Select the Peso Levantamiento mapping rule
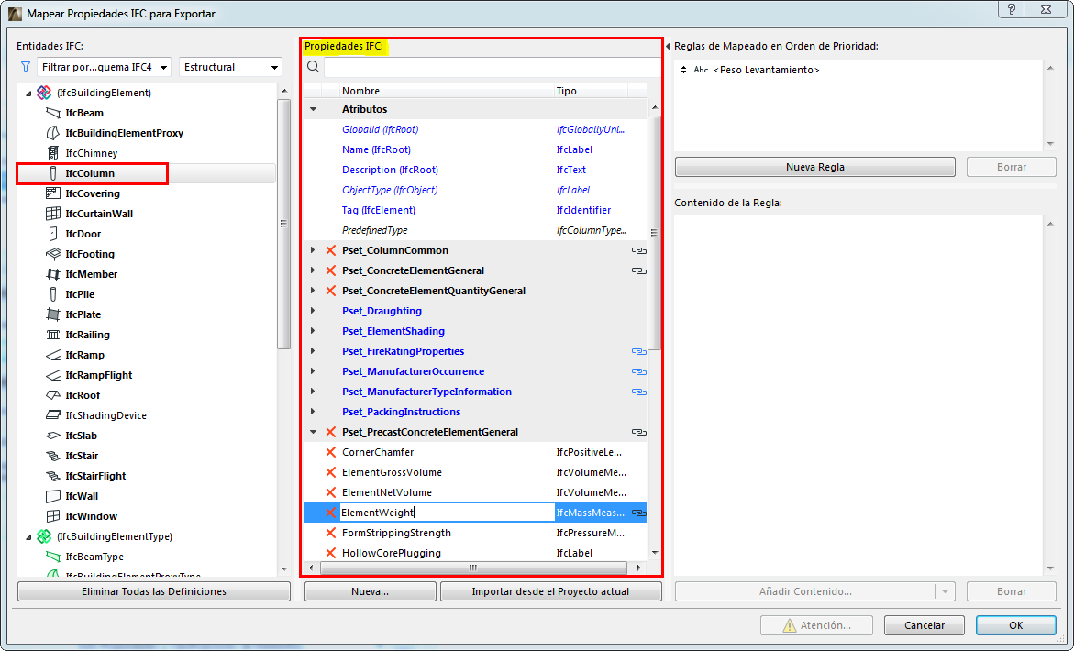1074x651 pixels. point(767,70)
